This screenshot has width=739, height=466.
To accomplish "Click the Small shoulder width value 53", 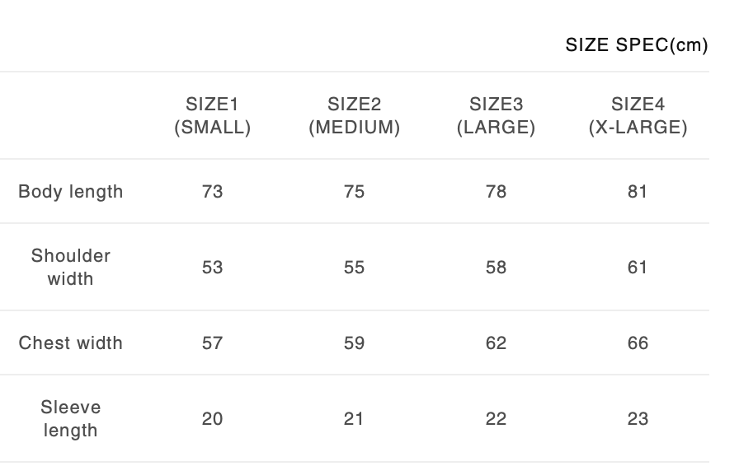I will coord(213,268).
